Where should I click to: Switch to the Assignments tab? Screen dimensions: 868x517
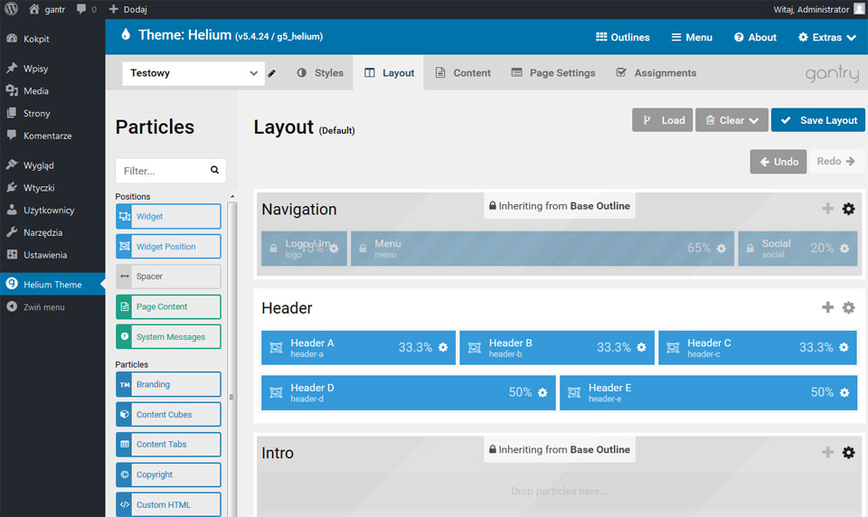point(656,73)
